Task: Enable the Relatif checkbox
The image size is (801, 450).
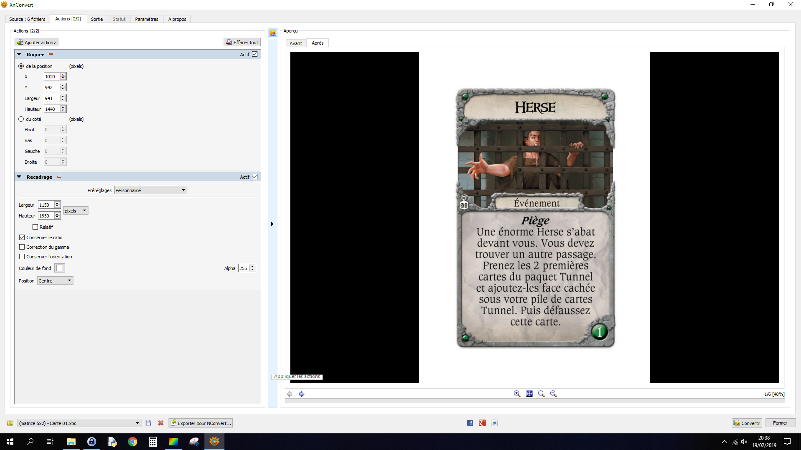Action: [35, 227]
